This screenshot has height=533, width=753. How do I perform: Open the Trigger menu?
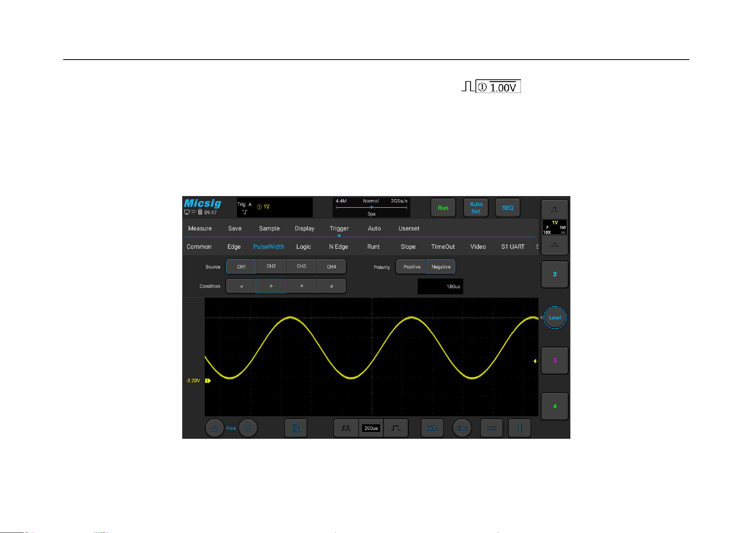coord(339,228)
